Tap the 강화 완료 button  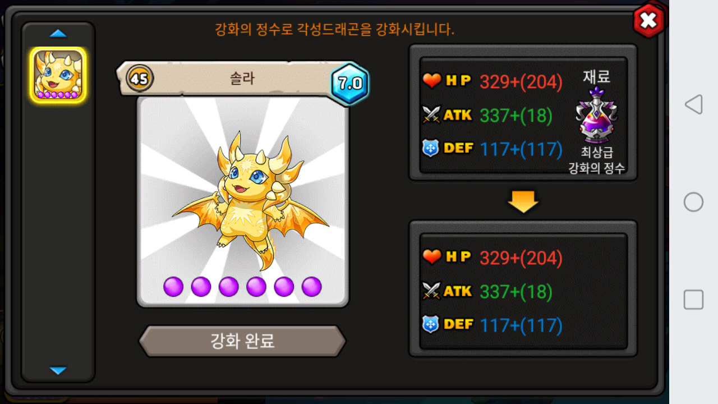242,341
